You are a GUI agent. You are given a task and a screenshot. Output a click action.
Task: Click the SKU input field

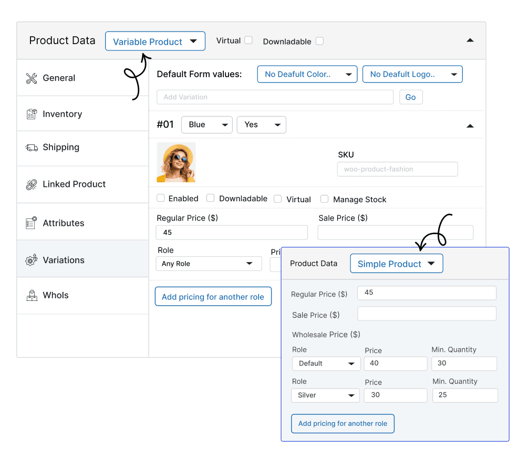tap(397, 169)
